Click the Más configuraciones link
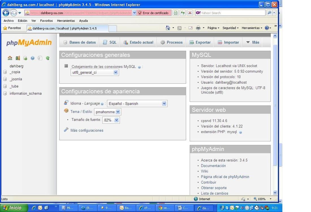Image resolution: width=311 pixels, height=212 pixels. tap(87, 130)
